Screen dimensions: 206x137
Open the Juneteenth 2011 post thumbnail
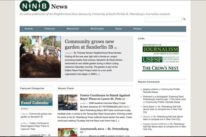coord(68,132)
